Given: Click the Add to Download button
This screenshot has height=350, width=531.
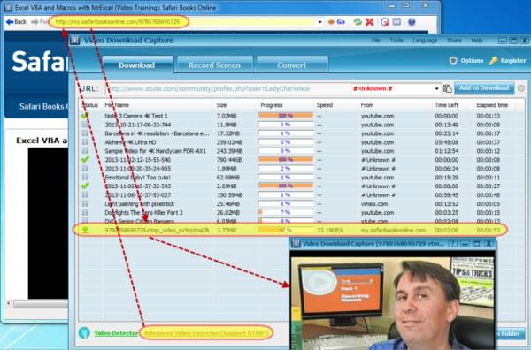Looking at the screenshot, I should [x=484, y=88].
